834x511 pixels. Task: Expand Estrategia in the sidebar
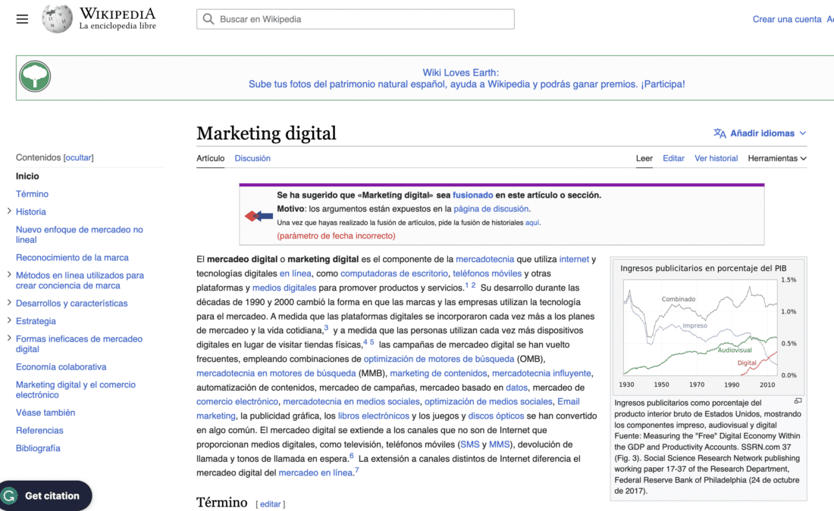(x=9, y=320)
